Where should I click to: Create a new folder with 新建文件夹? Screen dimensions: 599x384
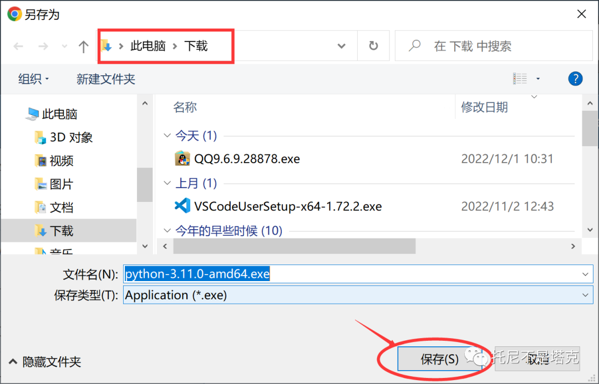click(106, 79)
